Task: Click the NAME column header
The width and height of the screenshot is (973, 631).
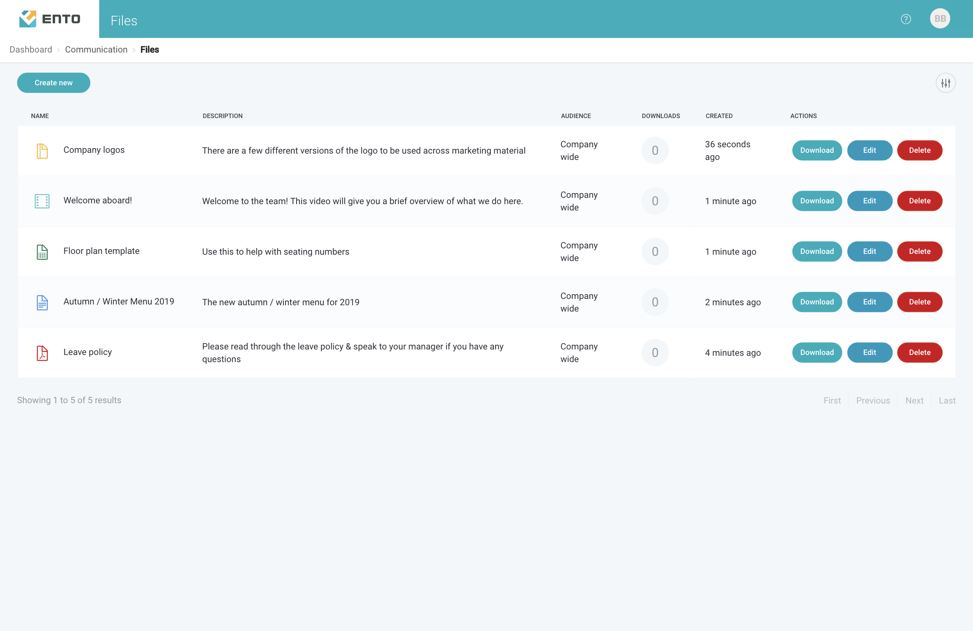Action: [39, 116]
